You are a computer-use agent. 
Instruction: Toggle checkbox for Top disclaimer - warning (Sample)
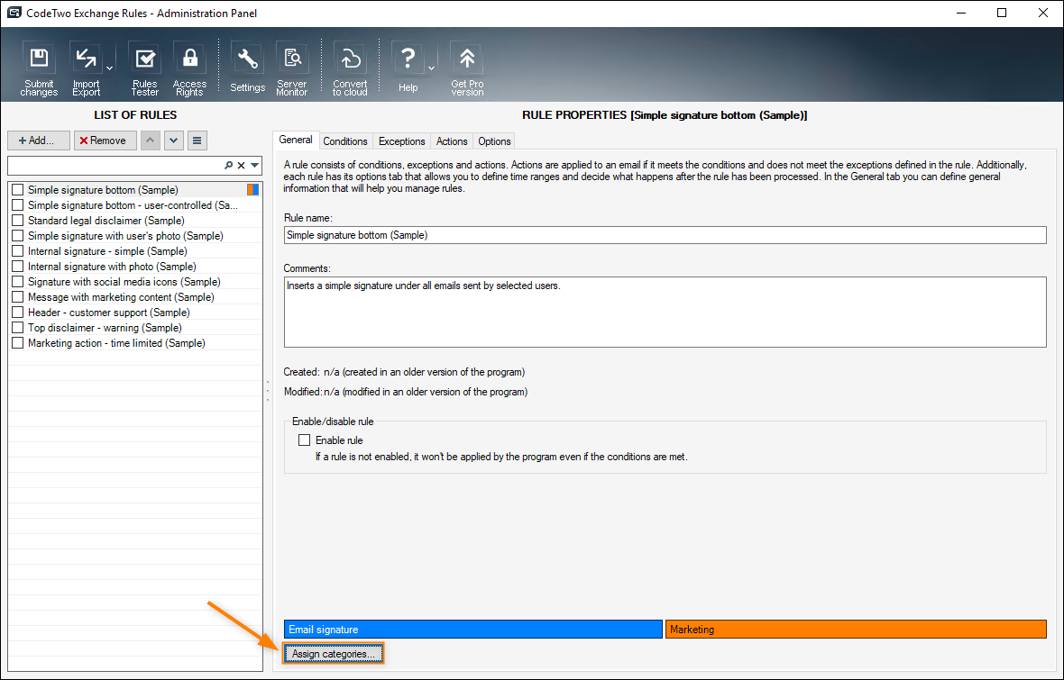pos(18,328)
